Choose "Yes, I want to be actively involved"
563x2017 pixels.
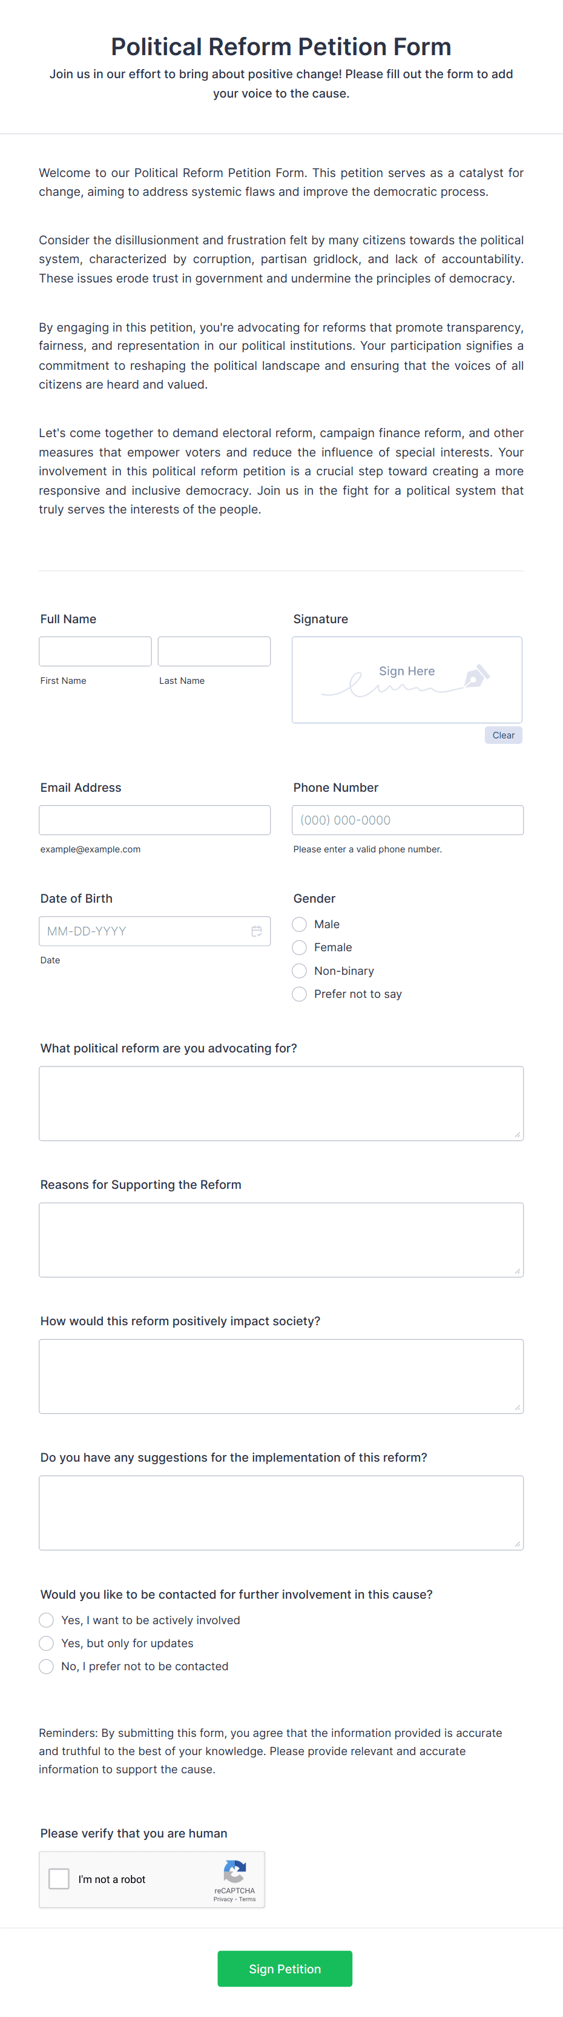pyautogui.click(x=46, y=1620)
